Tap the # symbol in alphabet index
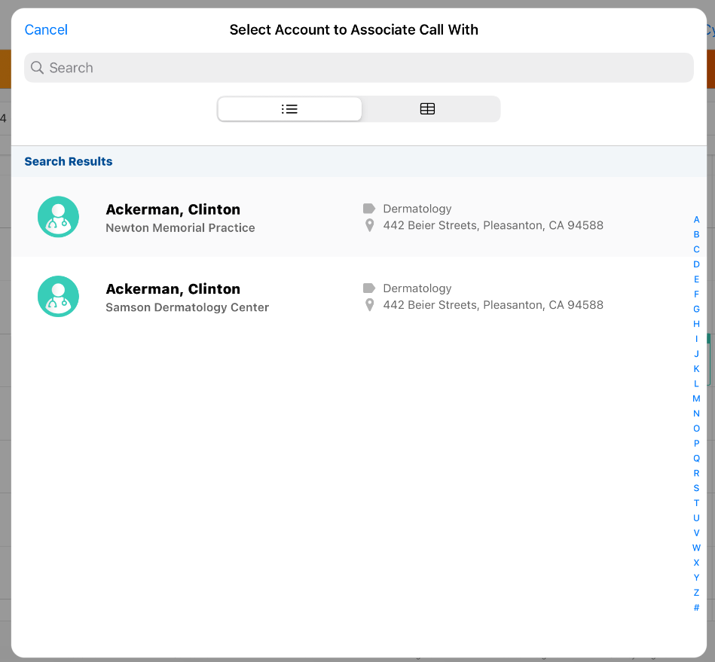Viewport: 715px width, 662px height. click(x=696, y=608)
